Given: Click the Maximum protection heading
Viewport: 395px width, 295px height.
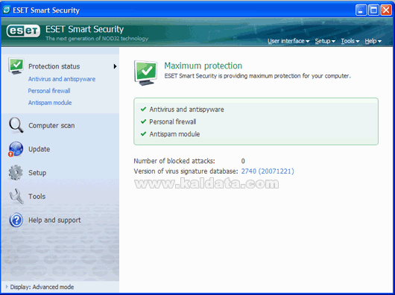Looking at the screenshot, I should coord(203,66).
